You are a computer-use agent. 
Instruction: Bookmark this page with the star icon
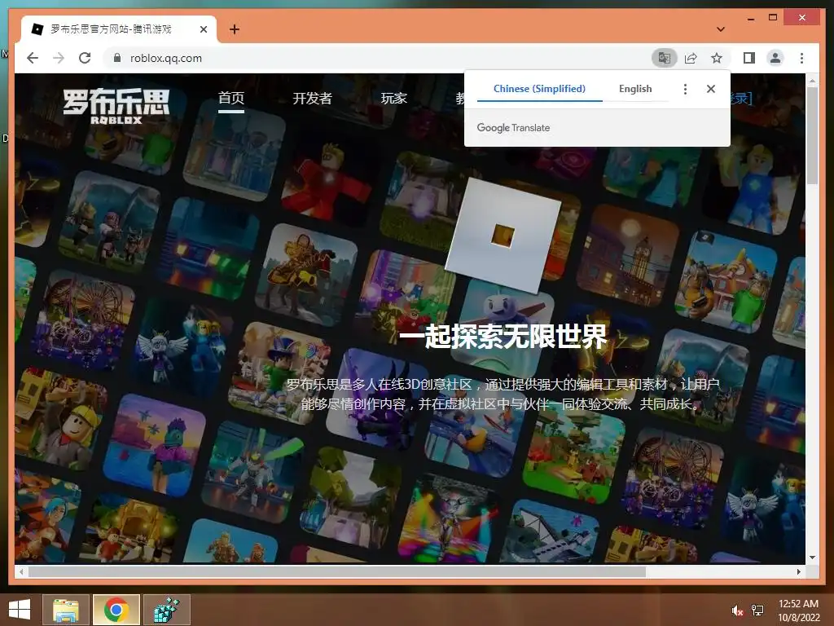point(717,58)
